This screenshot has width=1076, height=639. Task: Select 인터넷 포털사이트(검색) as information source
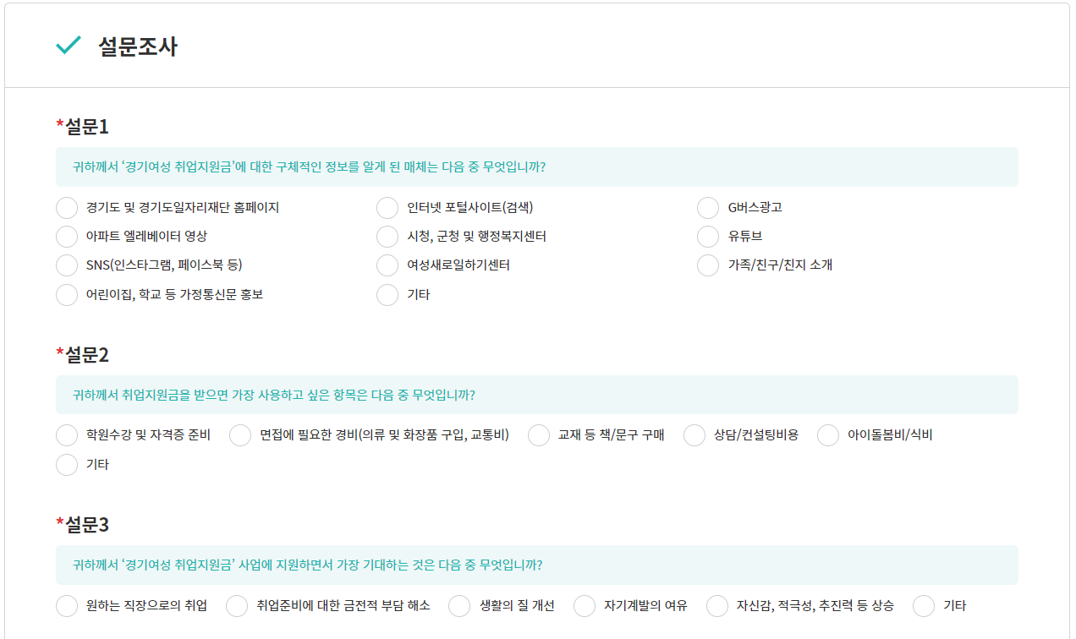click(387, 207)
